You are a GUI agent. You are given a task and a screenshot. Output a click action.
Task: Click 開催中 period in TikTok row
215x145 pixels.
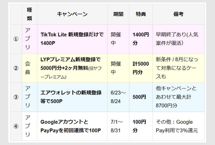pyautogui.click(x=118, y=39)
